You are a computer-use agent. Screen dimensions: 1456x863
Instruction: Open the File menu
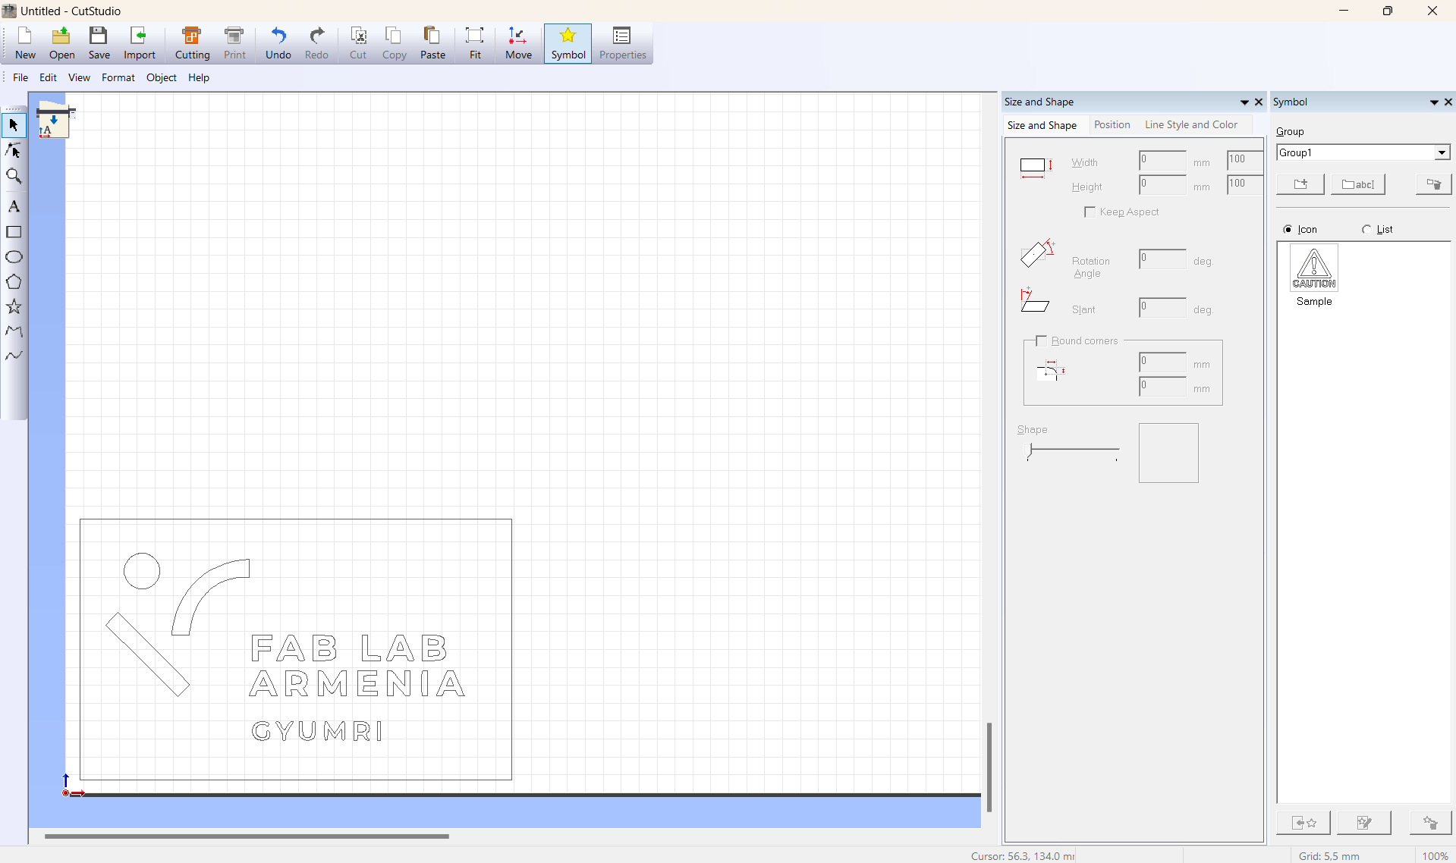point(20,77)
